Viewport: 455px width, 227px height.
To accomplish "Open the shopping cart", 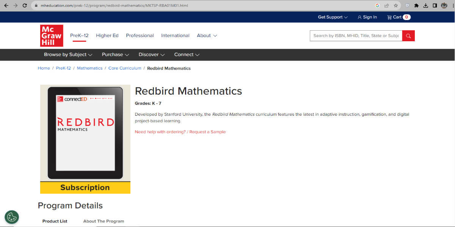I will click(x=399, y=17).
